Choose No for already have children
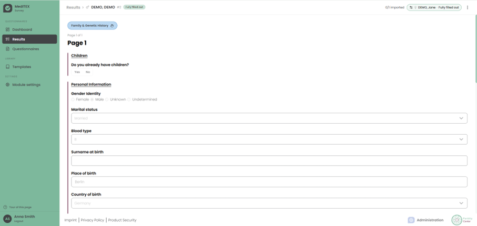The image size is (477, 226). coord(88,72)
